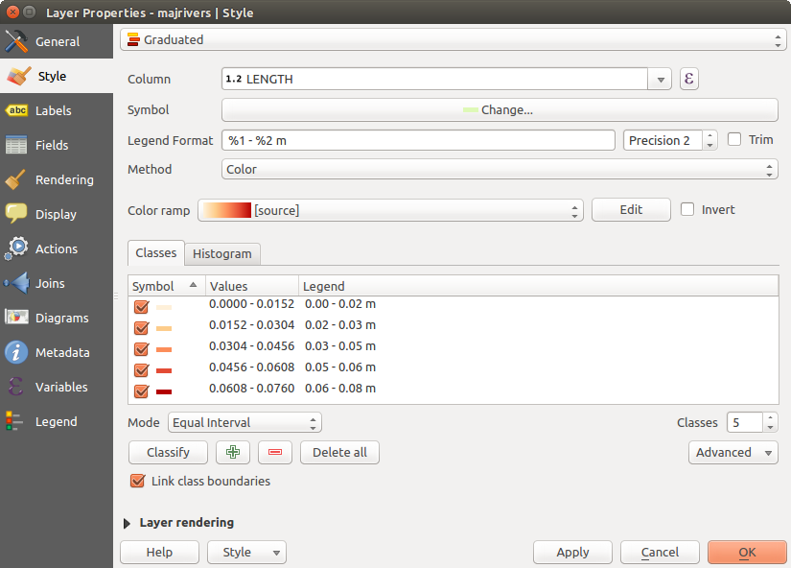Click the expression editor epsilon button
Viewport: 791px width, 568px height.
coord(688,80)
